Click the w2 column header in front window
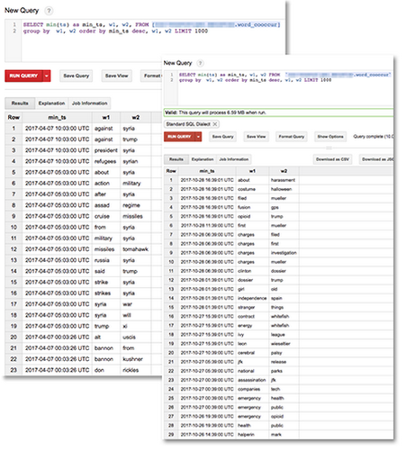The image size is (406, 450). [284, 171]
